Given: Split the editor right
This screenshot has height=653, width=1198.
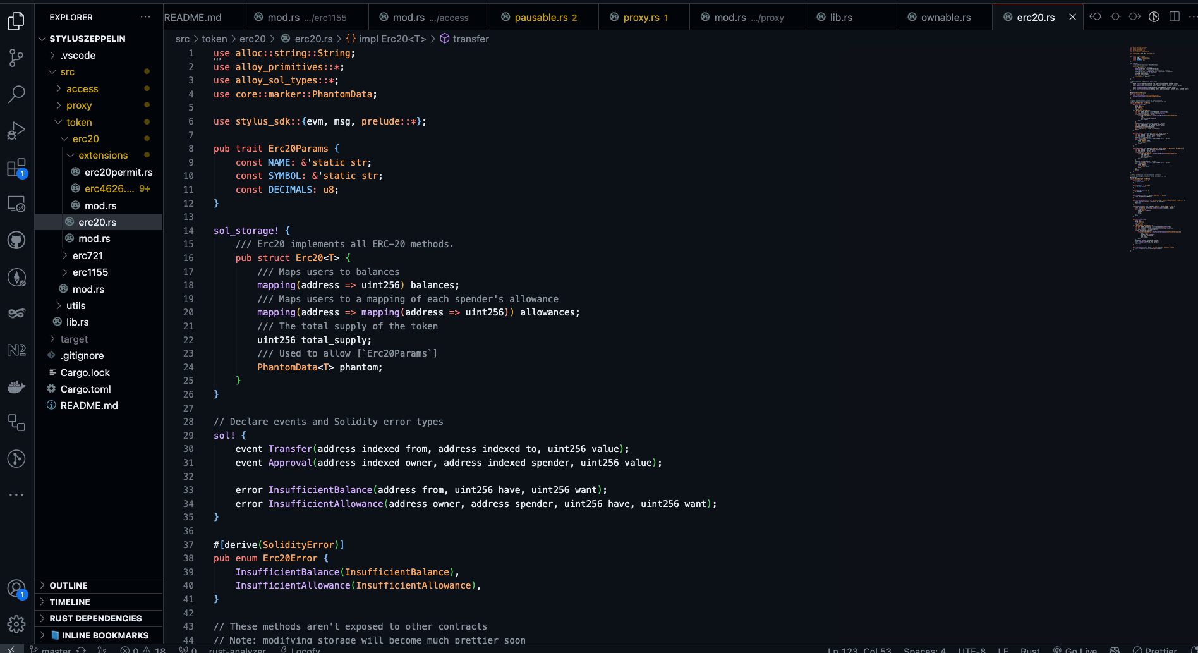Looking at the screenshot, I should pos(1175,17).
